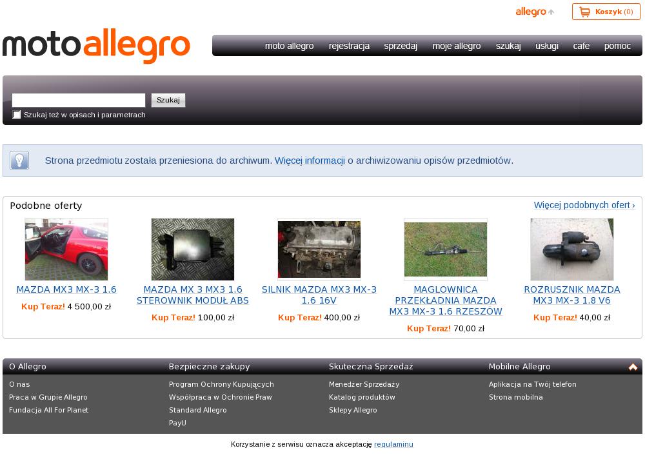Screen dimensions: 645x457
Task: Open O nas footer link
Action: pos(19,384)
